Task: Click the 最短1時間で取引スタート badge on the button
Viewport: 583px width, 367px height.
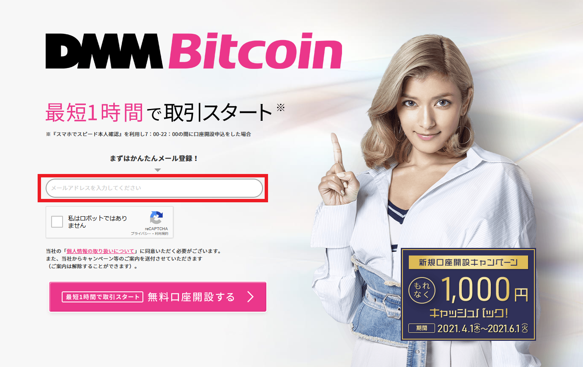Action: tap(103, 297)
